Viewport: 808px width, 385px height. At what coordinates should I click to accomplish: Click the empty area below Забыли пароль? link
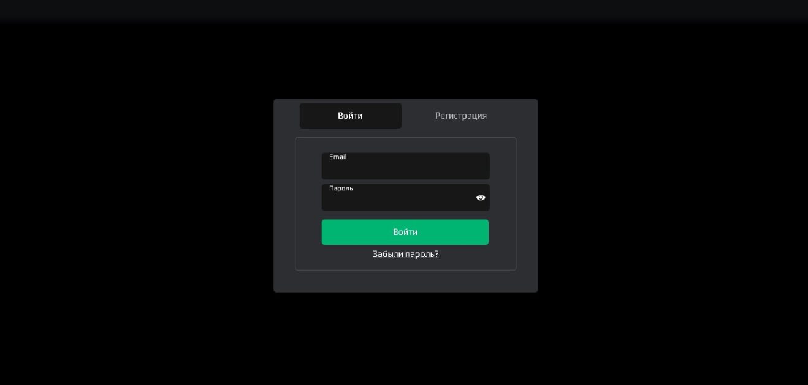pos(405,280)
